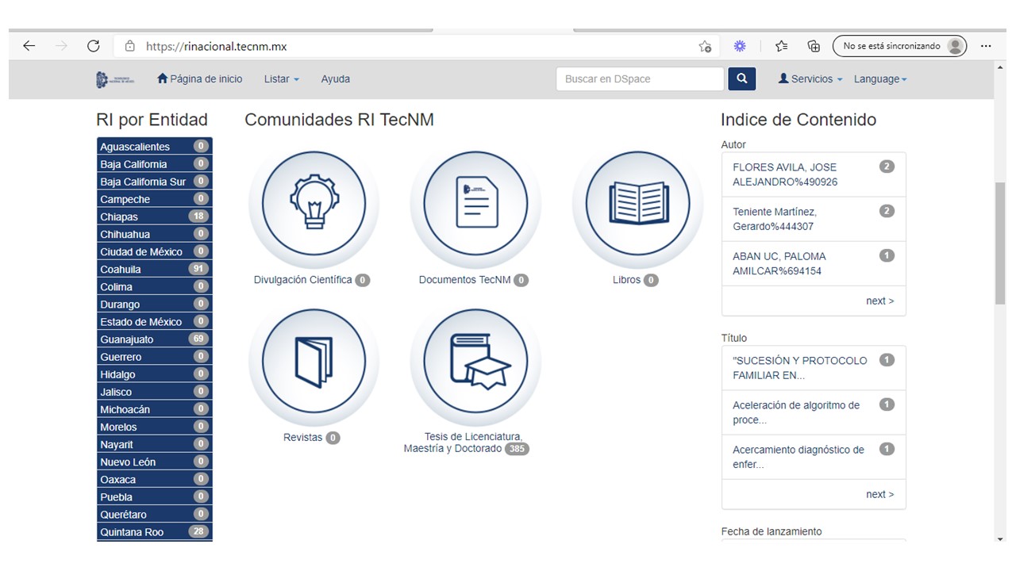Expand the Language dropdown

coord(879,79)
